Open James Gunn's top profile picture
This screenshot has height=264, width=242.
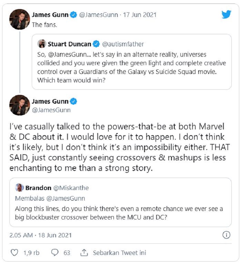(x=20, y=19)
